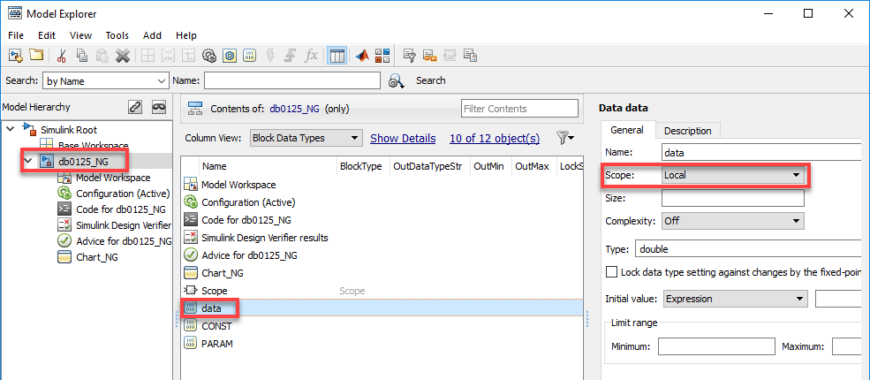Select the data row in contents list
The width and height of the screenshot is (870, 380).
(x=382, y=308)
